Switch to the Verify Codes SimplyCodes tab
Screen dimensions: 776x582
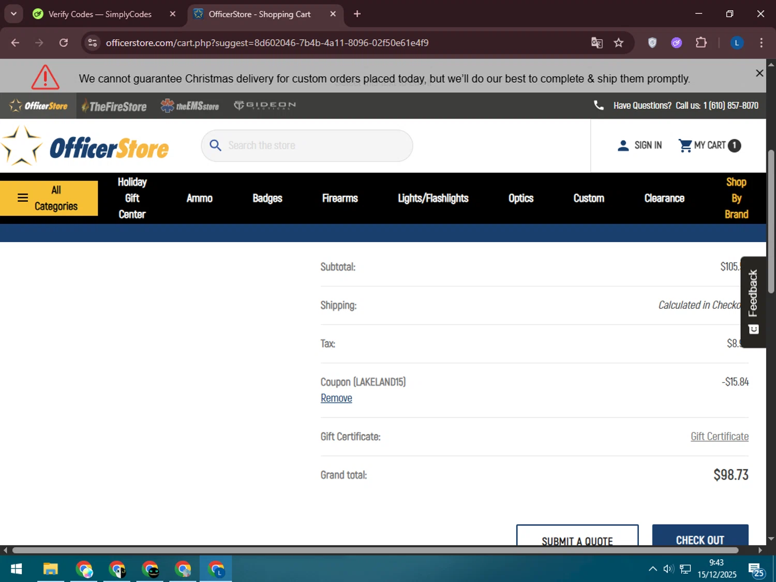point(99,14)
